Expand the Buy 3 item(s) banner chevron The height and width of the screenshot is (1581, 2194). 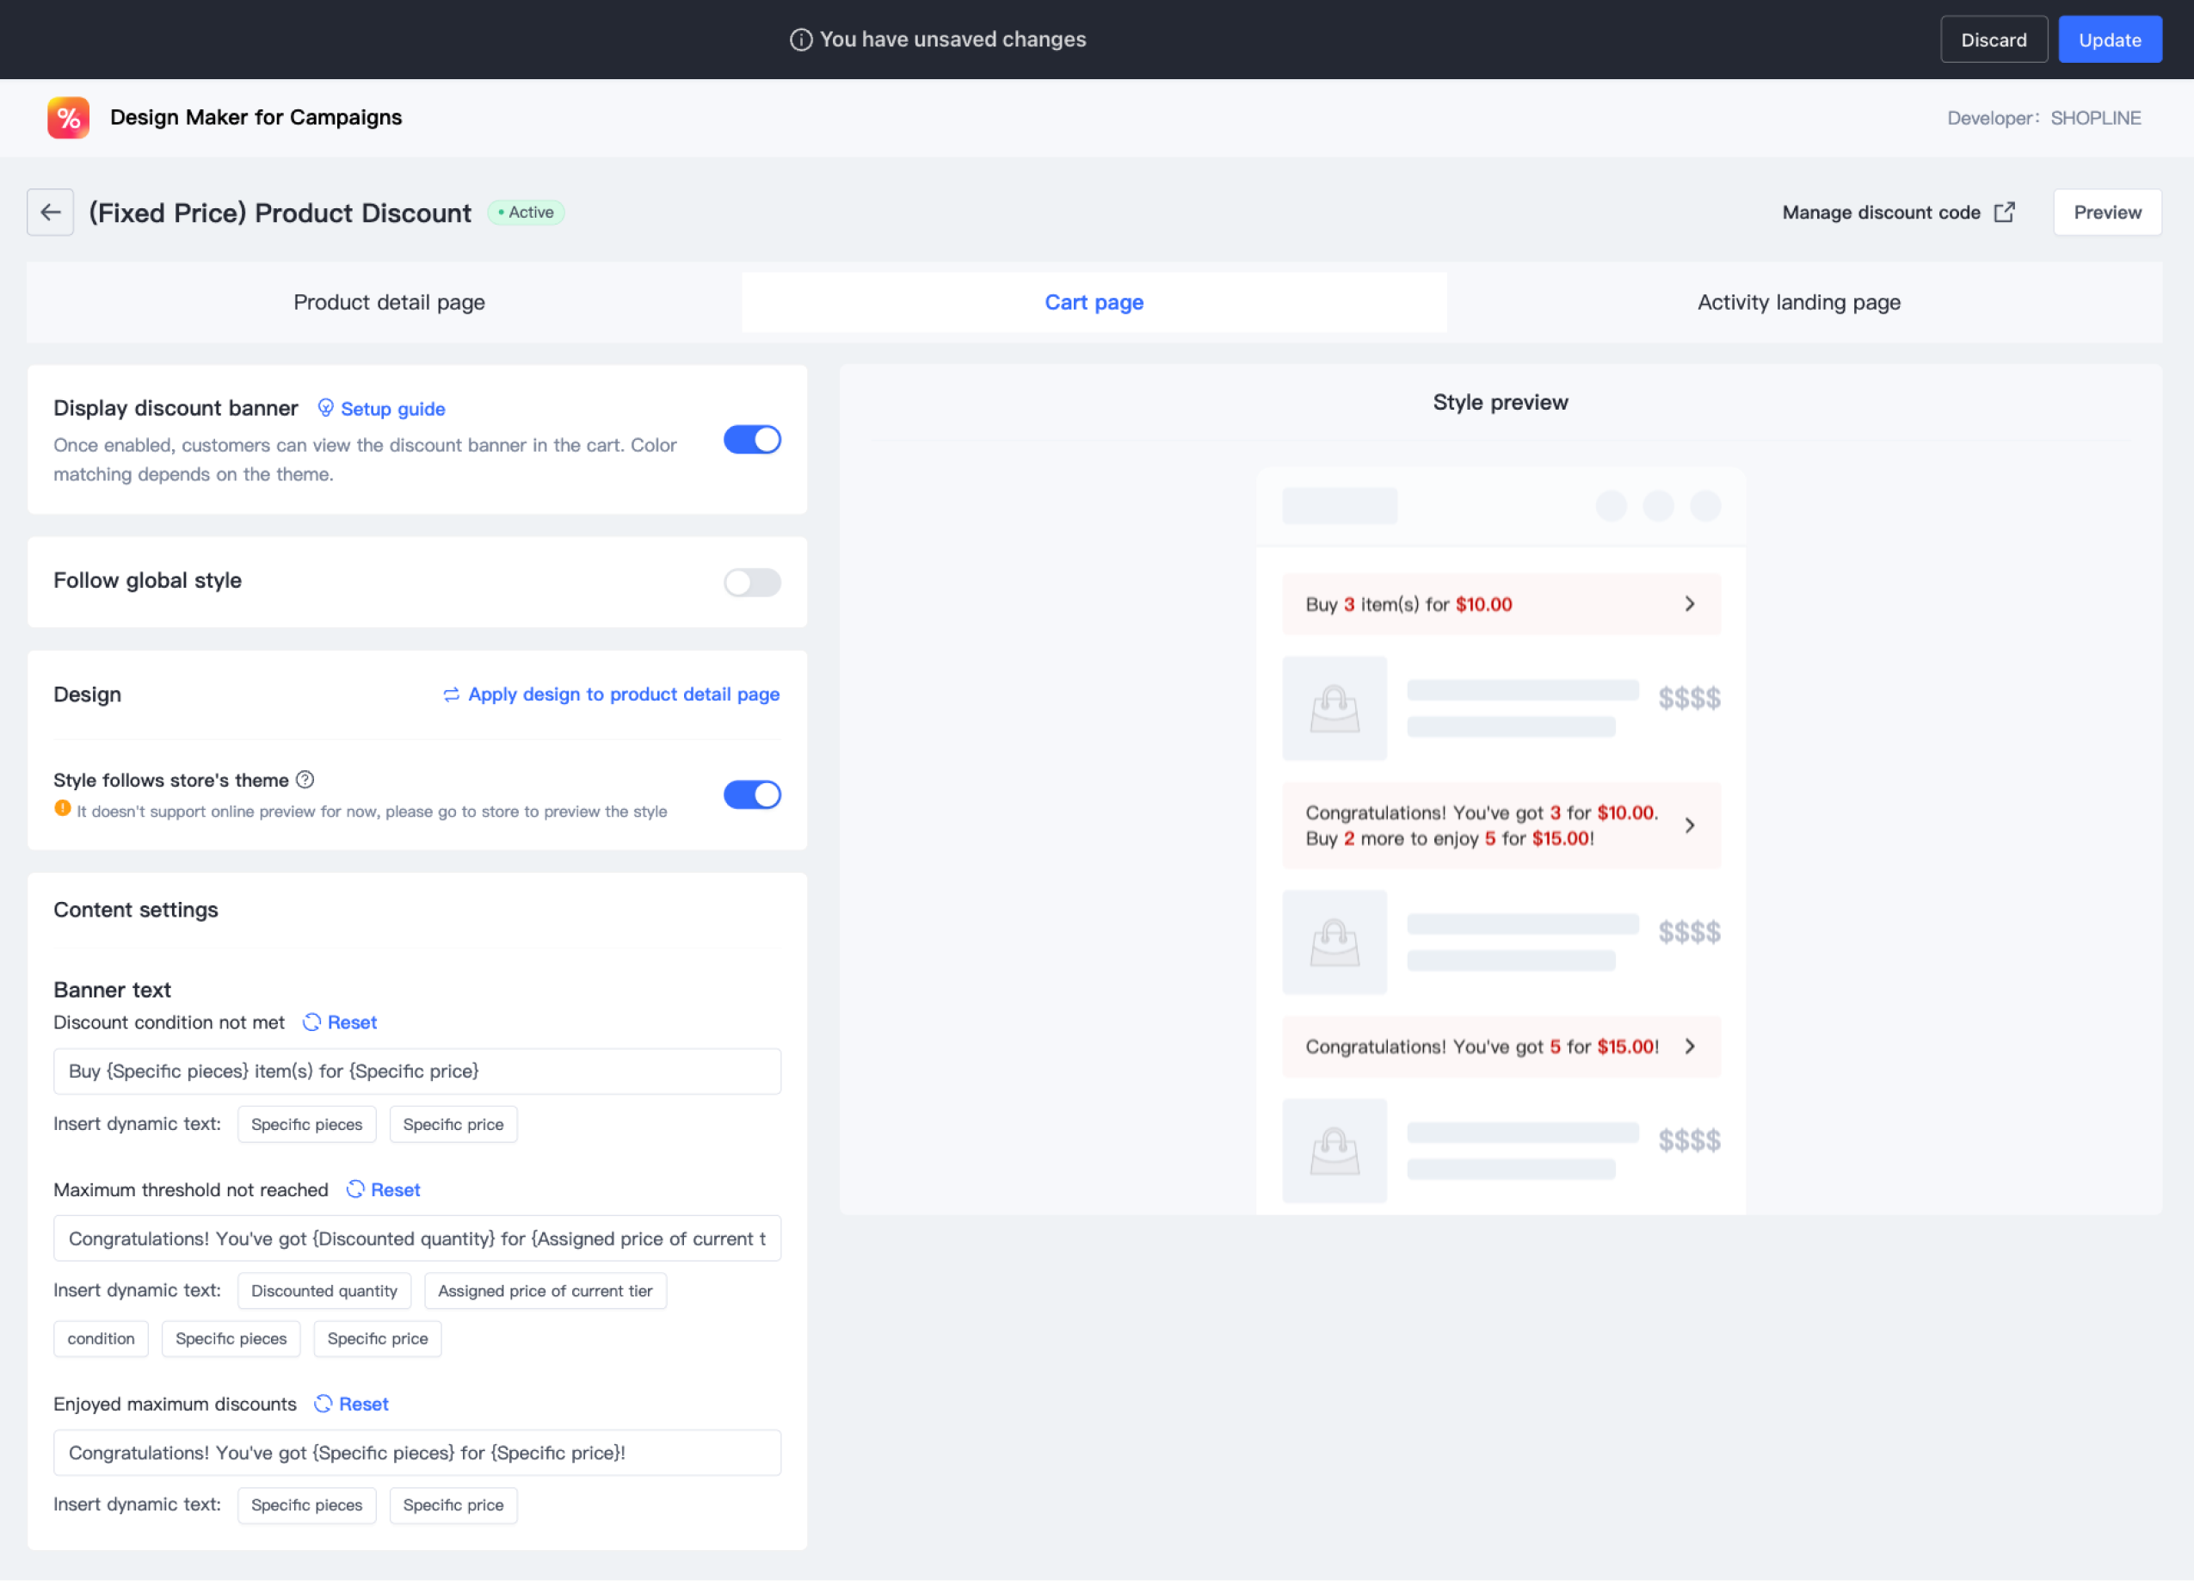(x=1689, y=604)
